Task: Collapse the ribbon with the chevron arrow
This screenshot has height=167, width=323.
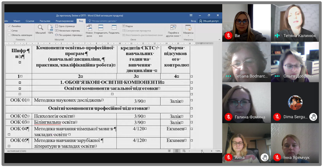Action: point(219,40)
